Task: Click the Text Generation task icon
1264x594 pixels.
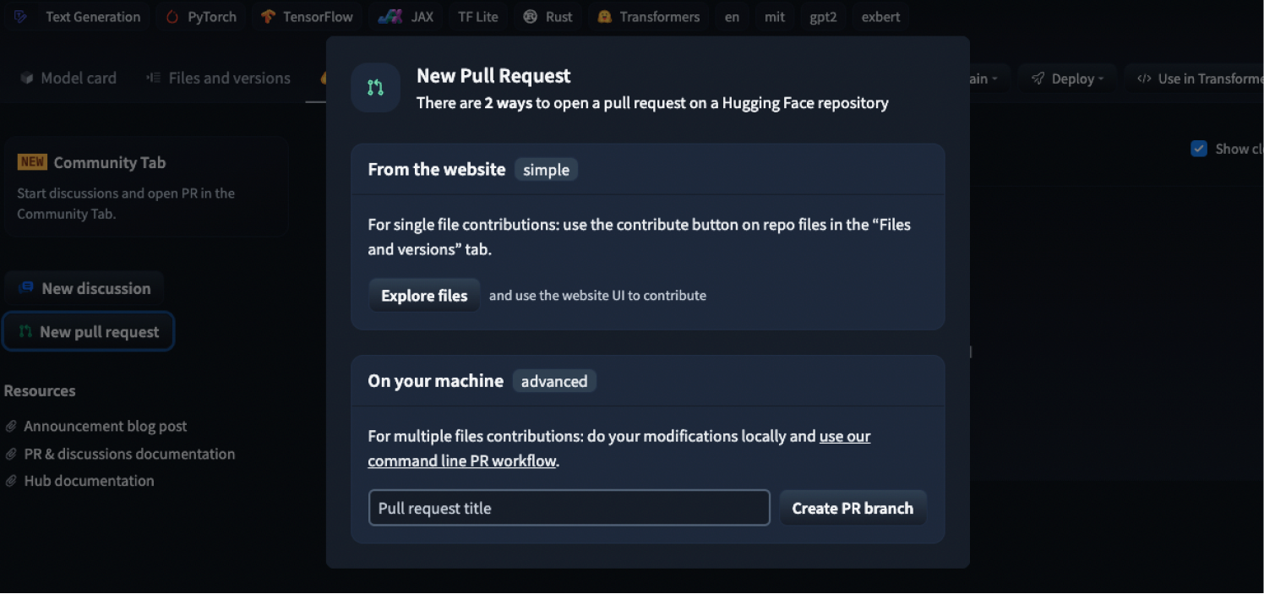Action: pos(20,16)
